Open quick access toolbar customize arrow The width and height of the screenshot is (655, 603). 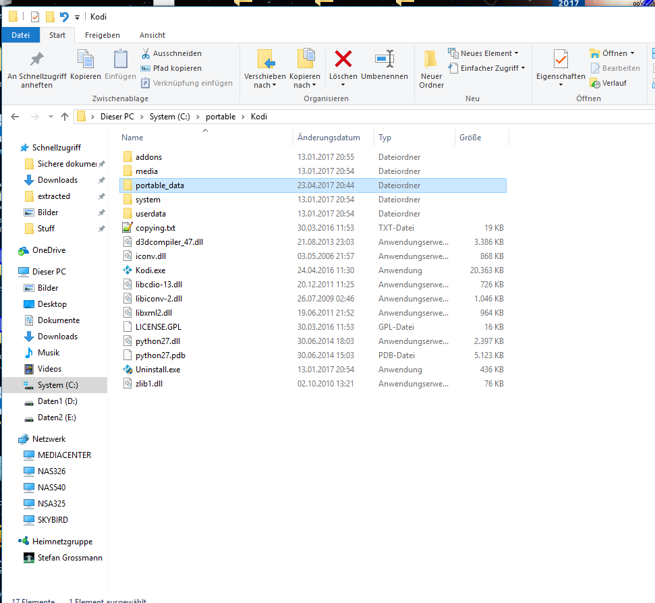[78, 17]
